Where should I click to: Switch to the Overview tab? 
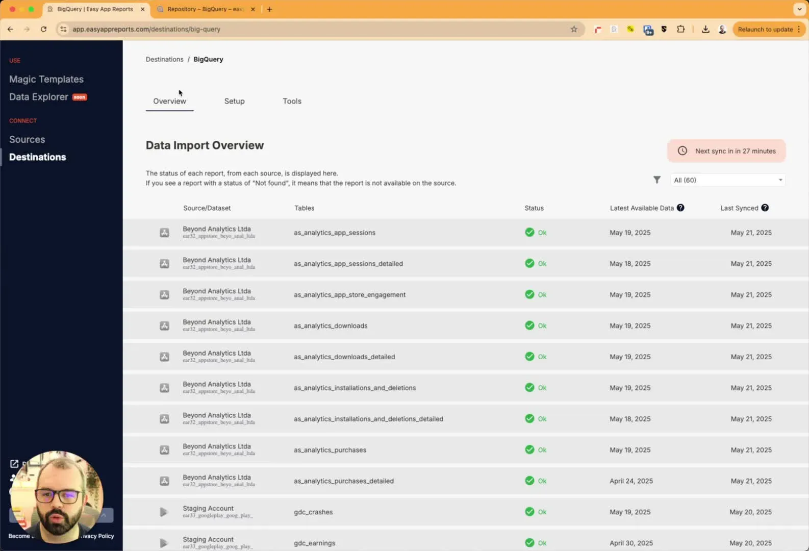tap(169, 101)
